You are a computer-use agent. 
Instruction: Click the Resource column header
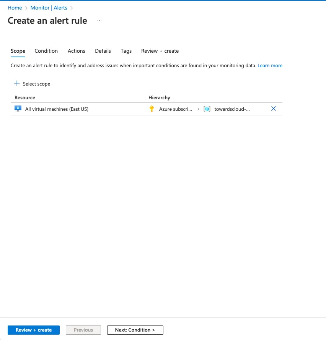click(25, 97)
